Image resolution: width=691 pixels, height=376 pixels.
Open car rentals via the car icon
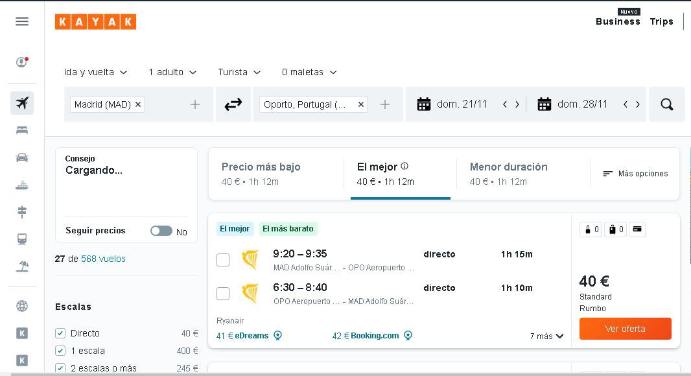(22, 158)
